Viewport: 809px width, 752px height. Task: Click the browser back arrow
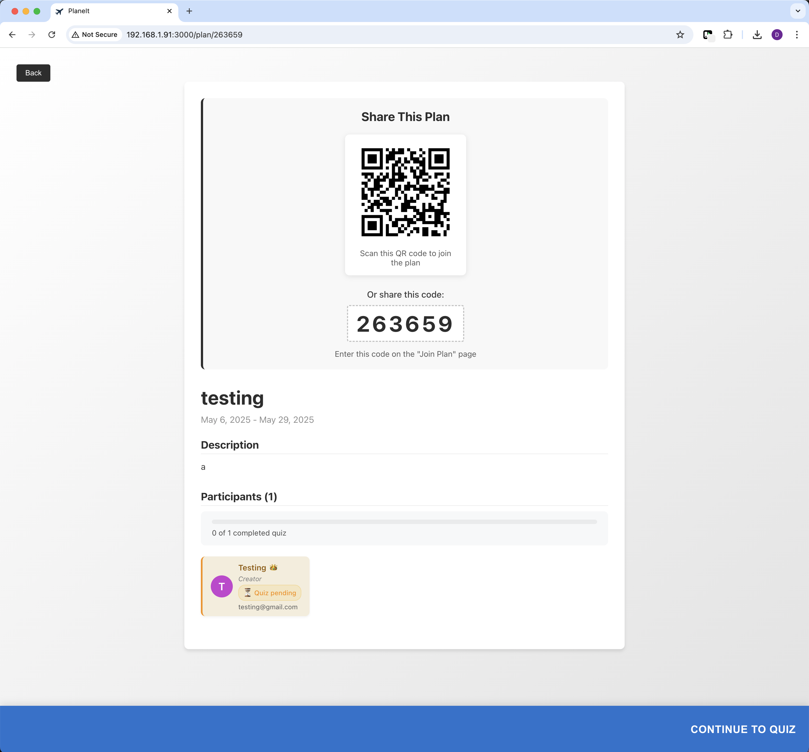click(x=12, y=35)
